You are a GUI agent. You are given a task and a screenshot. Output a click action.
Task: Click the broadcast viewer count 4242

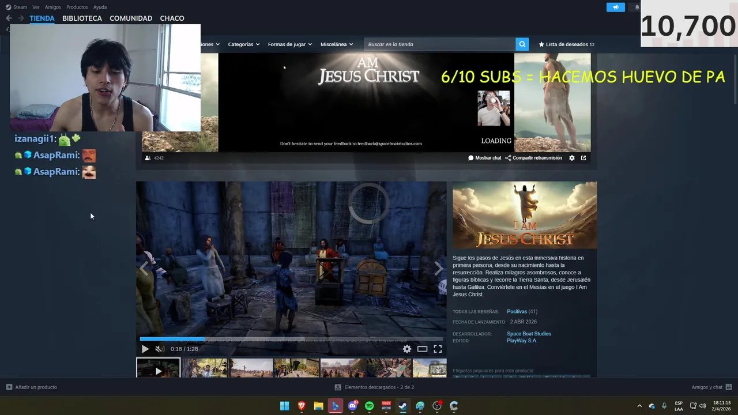[155, 158]
